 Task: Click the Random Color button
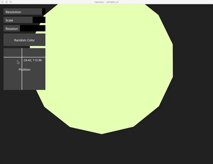[24, 40]
